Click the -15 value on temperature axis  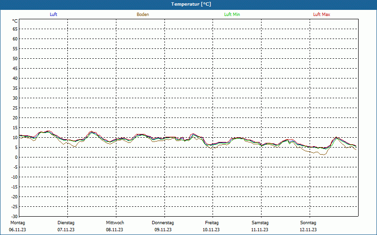tap(15, 187)
